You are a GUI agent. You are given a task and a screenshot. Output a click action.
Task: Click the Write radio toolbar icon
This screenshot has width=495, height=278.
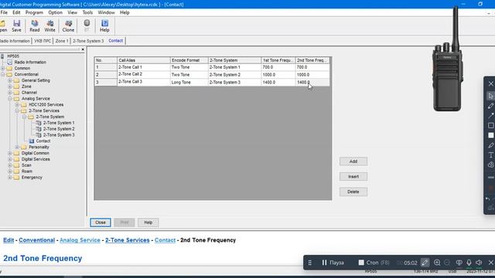[x=49, y=25]
